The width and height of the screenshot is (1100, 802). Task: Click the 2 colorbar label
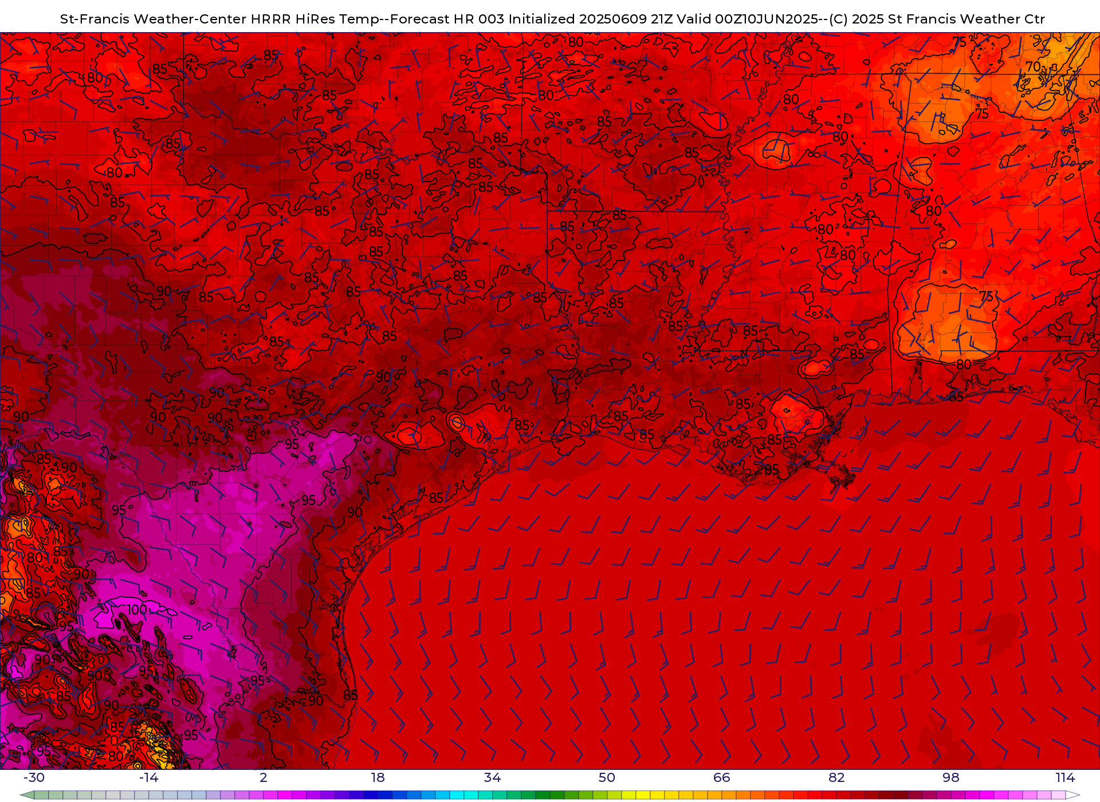264,777
